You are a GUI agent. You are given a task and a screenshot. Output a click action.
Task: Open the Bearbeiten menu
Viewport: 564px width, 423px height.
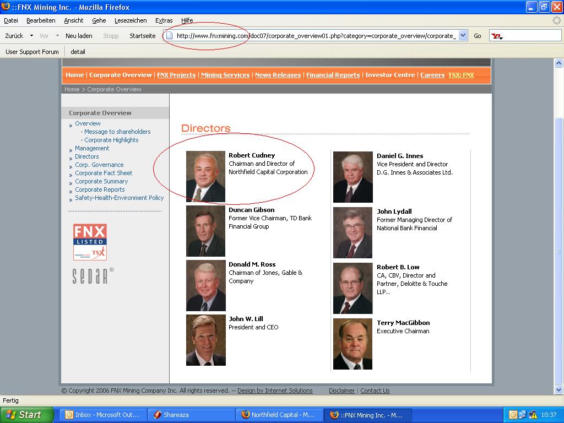(x=41, y=20)
